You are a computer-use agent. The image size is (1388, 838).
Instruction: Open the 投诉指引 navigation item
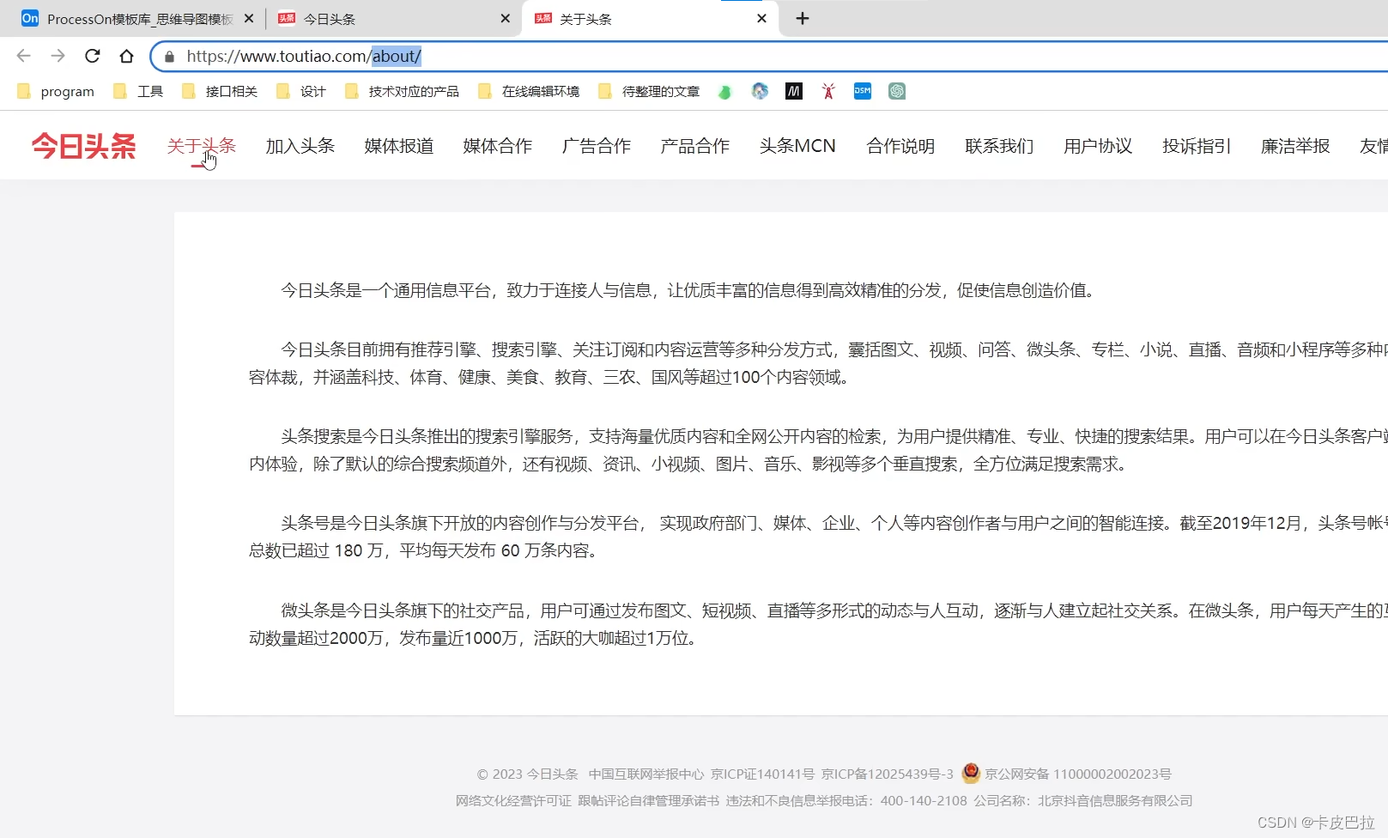[x=1197, y=146]
